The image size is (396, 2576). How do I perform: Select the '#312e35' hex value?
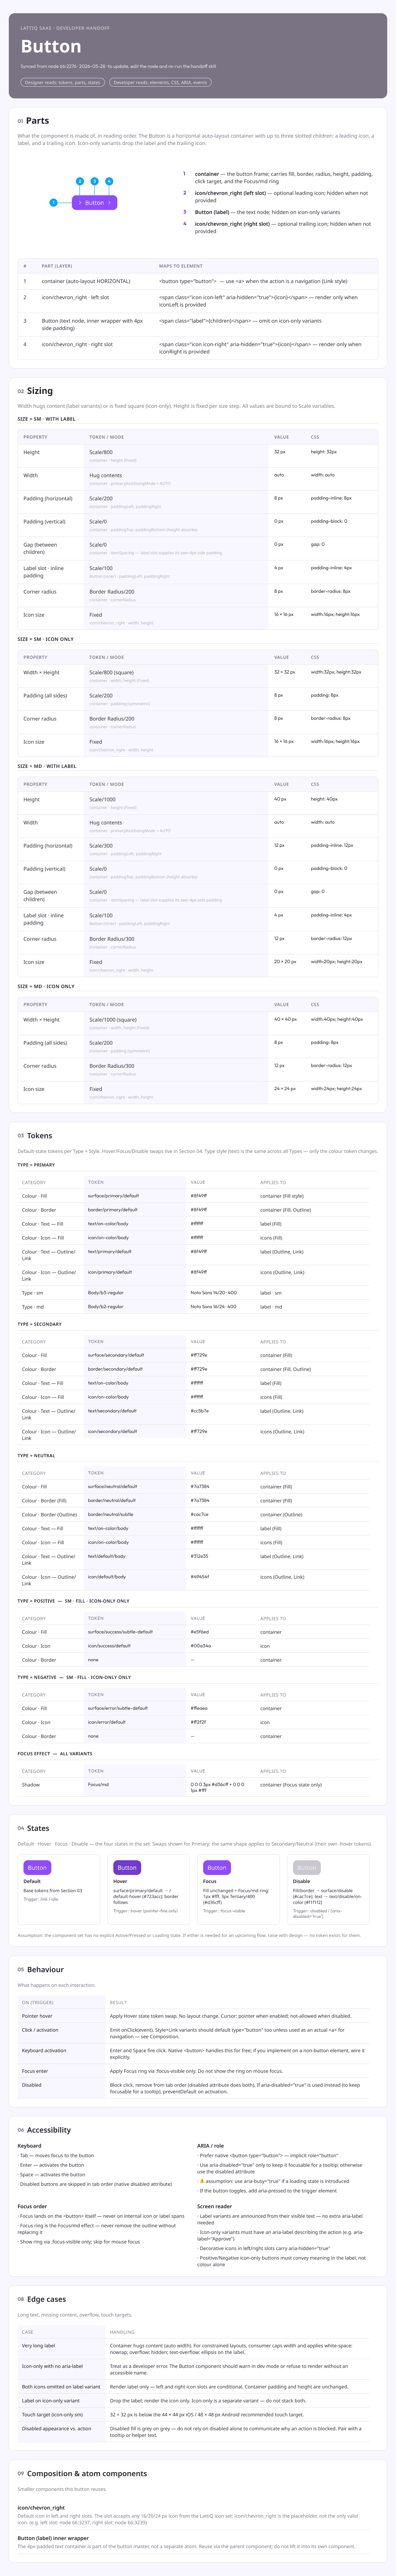200,1556
